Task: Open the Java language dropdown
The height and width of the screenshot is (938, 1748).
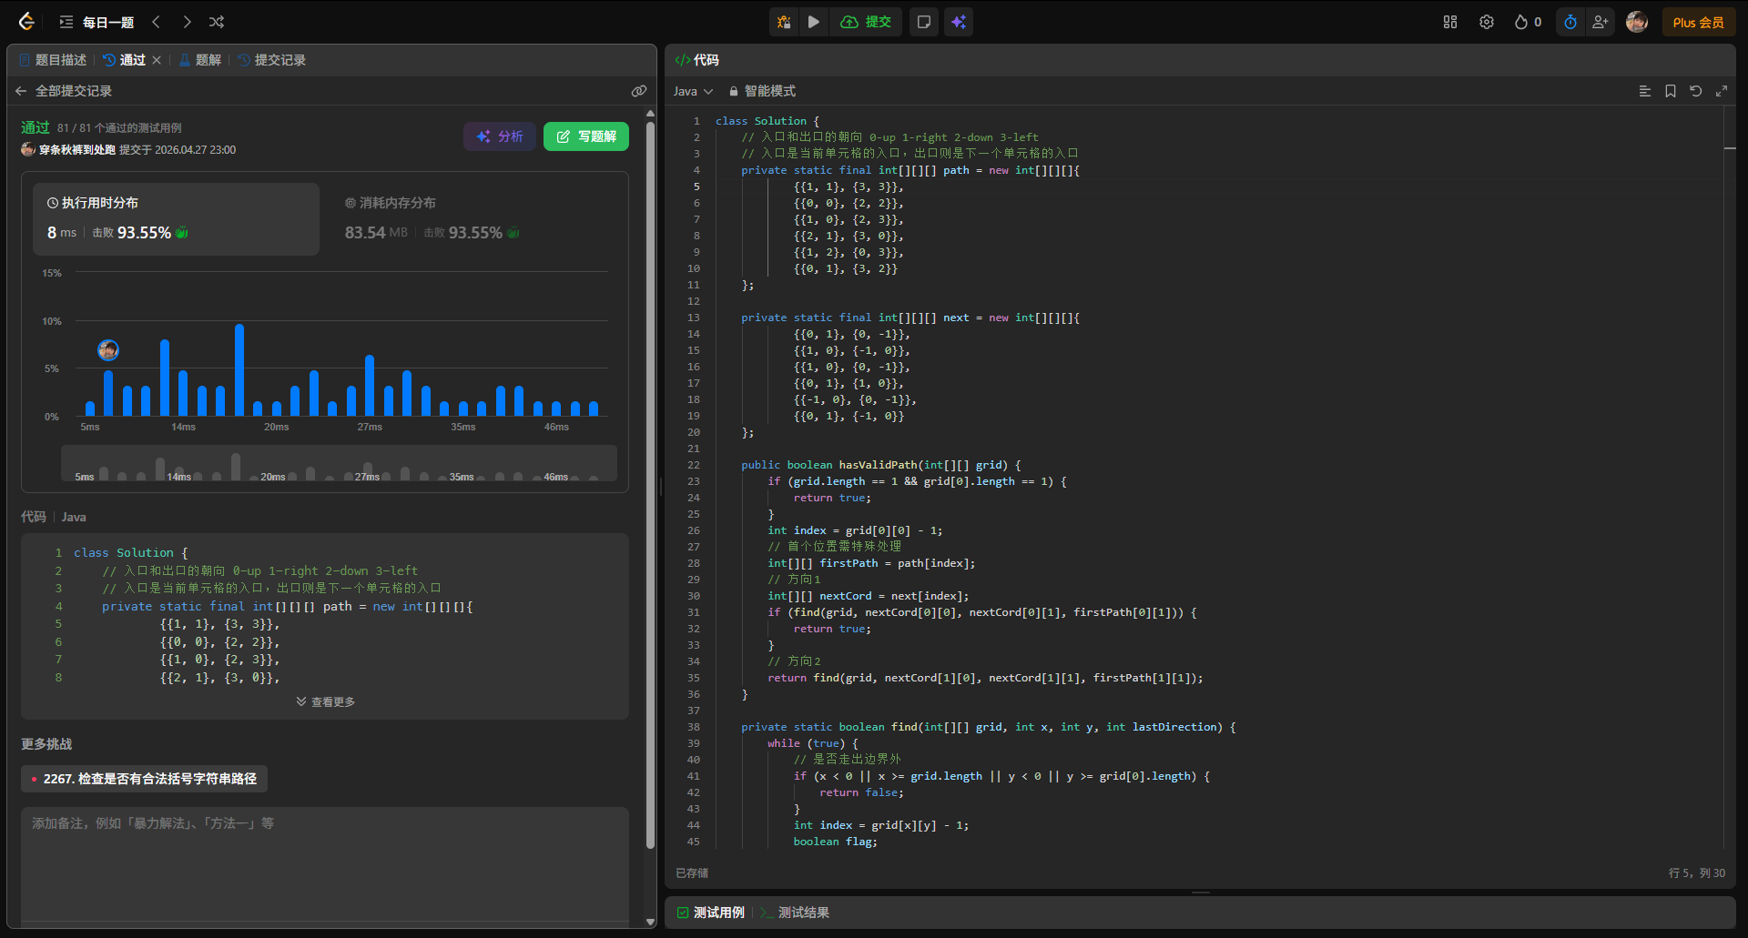Action: [x=694, y=91]
